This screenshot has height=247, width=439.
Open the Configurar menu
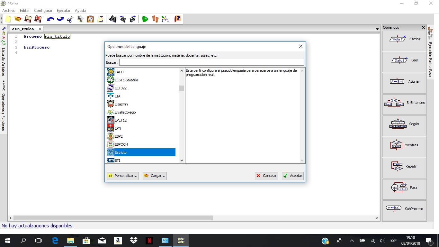(43, 11)
